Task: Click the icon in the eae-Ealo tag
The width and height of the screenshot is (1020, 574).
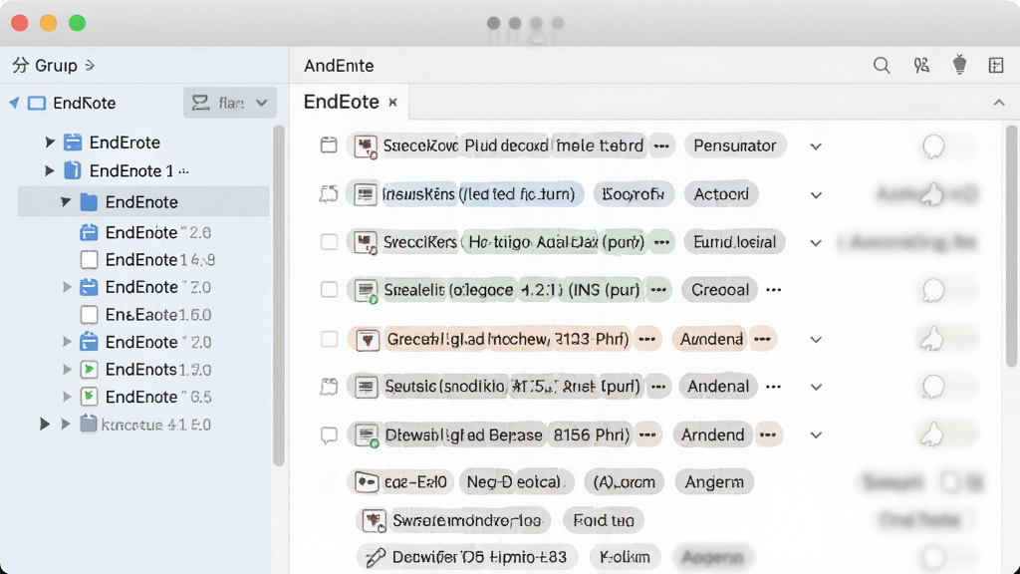Action: 367,482
